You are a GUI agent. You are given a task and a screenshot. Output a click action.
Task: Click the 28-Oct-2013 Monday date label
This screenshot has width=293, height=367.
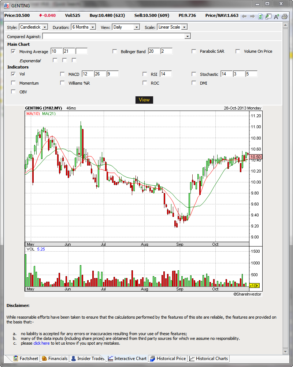coord(242,108)
